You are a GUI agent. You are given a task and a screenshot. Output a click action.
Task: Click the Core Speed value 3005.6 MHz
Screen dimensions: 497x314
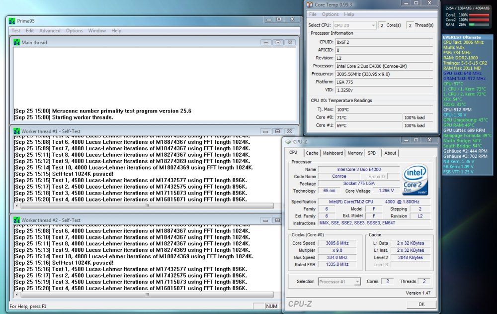pyautogui.click(x=337, y=243)
